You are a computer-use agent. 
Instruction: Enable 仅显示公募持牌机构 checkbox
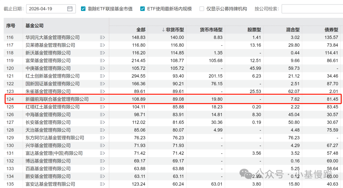202,9
